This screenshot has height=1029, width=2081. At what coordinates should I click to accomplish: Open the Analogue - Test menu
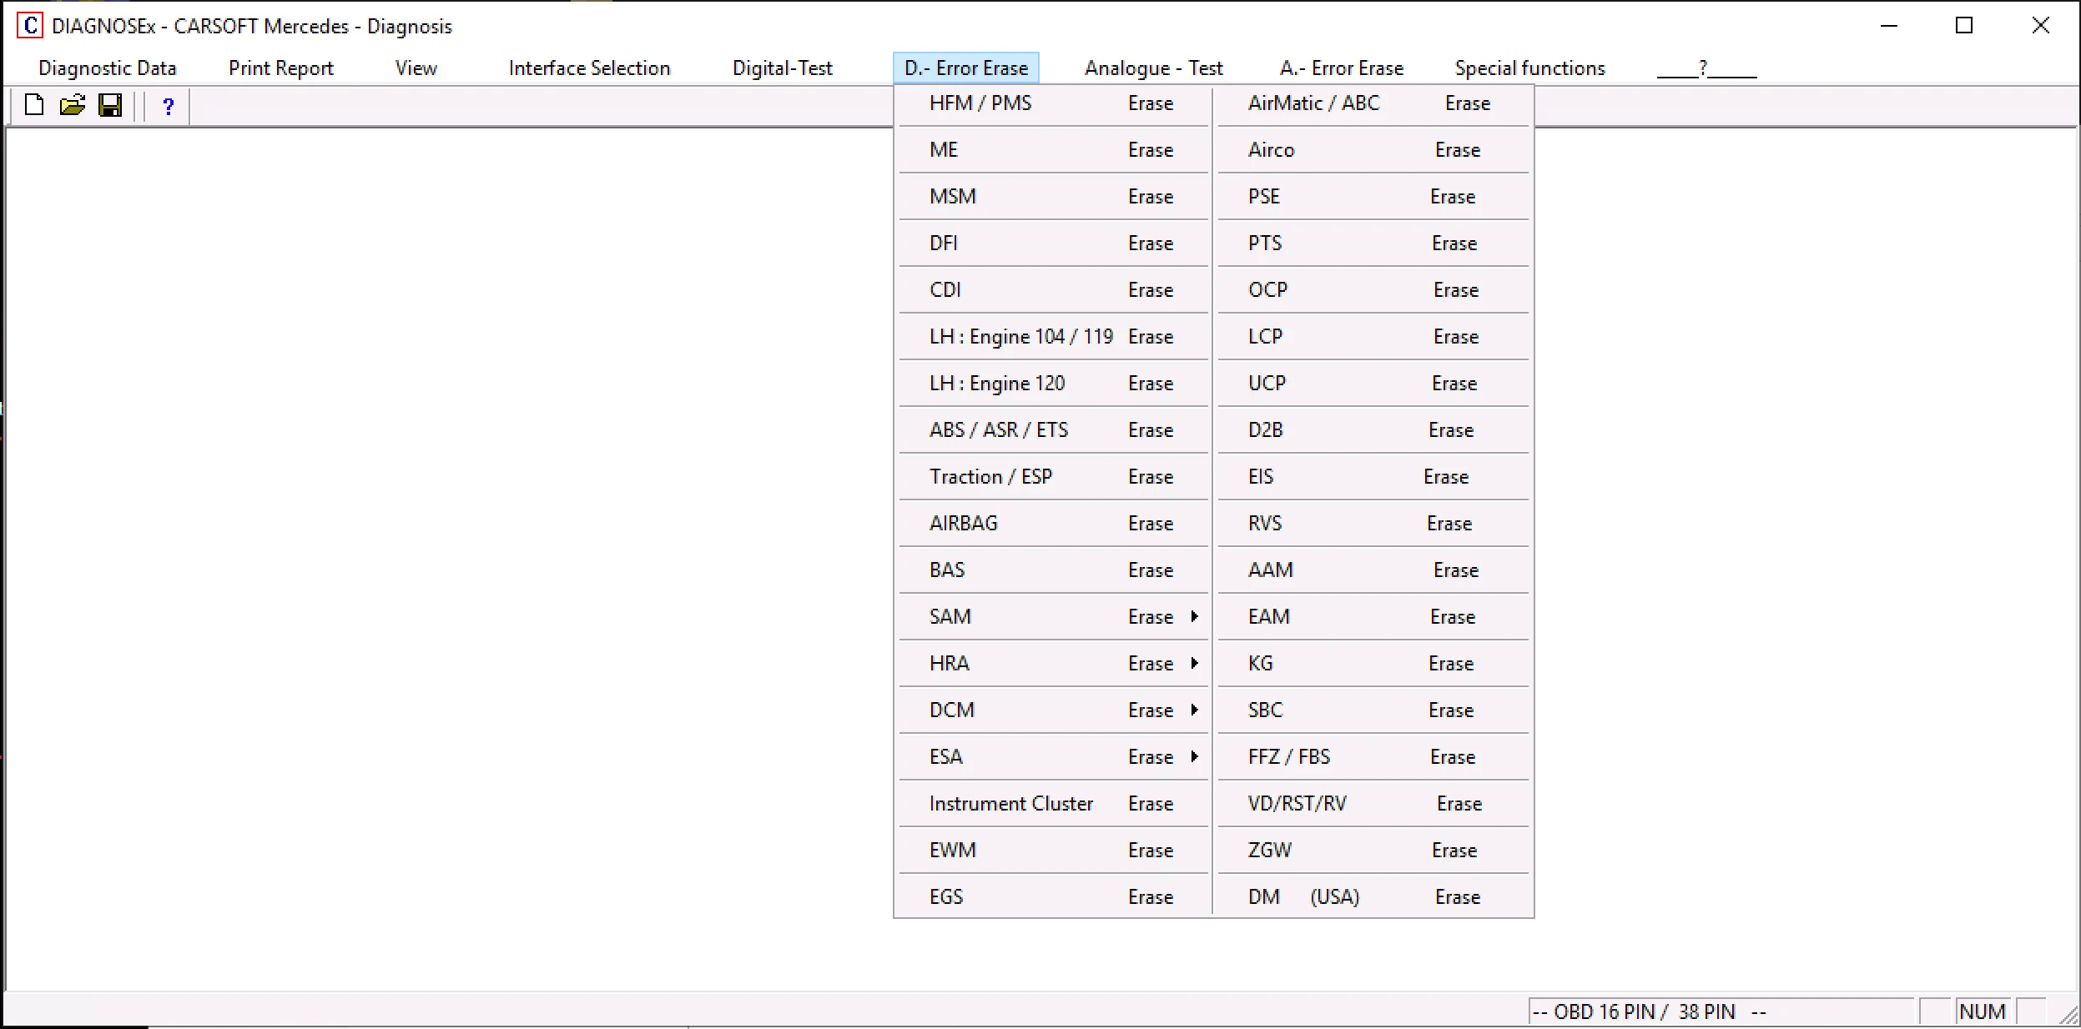(1153, 68)
